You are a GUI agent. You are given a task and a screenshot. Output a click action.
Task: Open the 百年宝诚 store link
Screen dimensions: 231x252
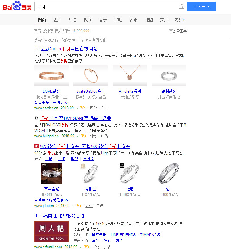52,189
